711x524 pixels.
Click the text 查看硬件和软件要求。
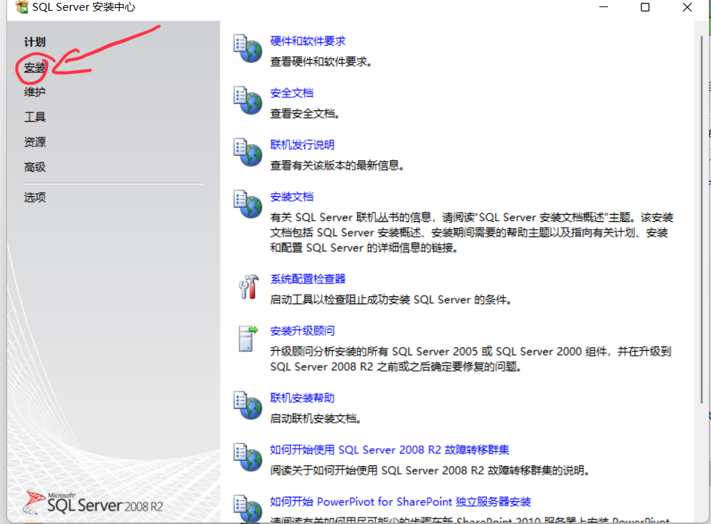tap(321, 62)
